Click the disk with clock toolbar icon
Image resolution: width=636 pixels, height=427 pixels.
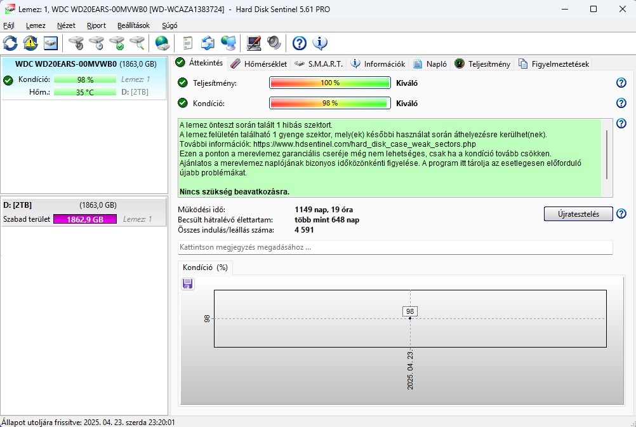[97, 43]
